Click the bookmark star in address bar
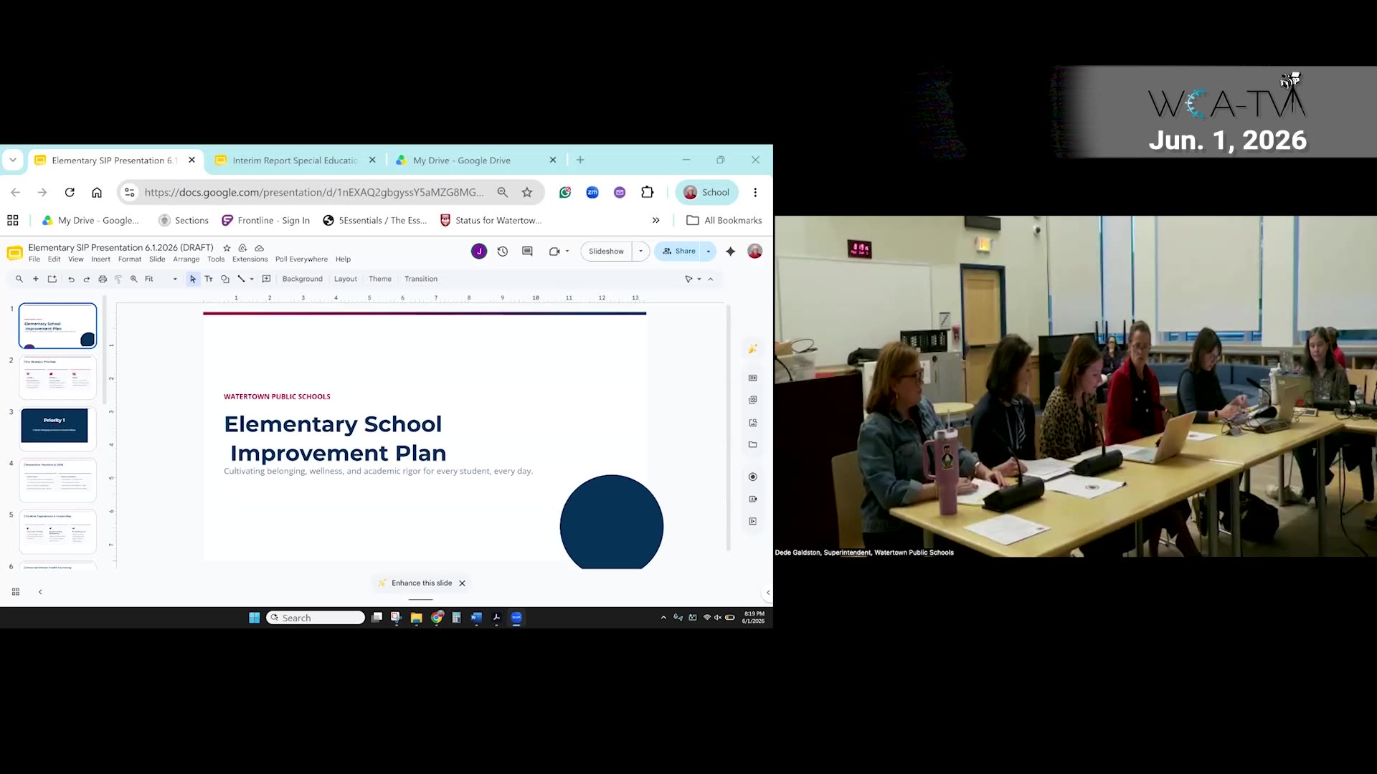Image resolution: width=1377 pixels, height=774 pixels. click(x=527, y=192)
